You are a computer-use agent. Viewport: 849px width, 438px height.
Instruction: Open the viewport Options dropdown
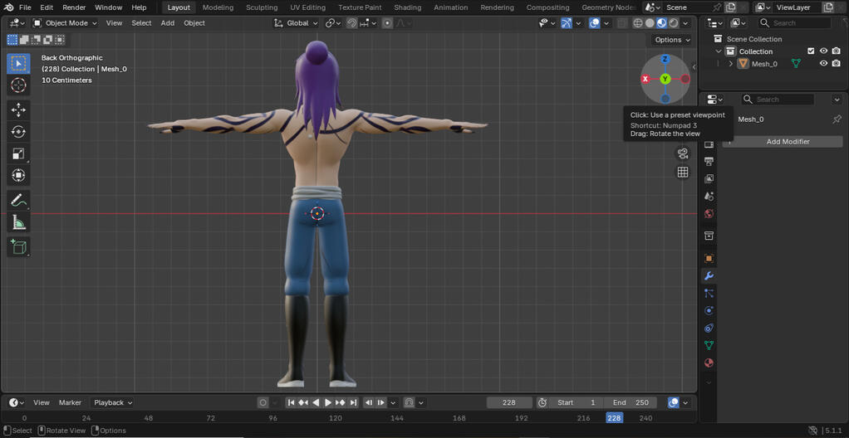(x=673, y=40)
